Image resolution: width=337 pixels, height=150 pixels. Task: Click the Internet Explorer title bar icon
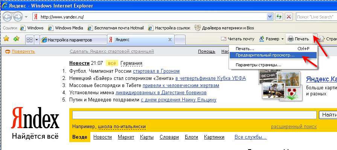(x=4, y=5)
